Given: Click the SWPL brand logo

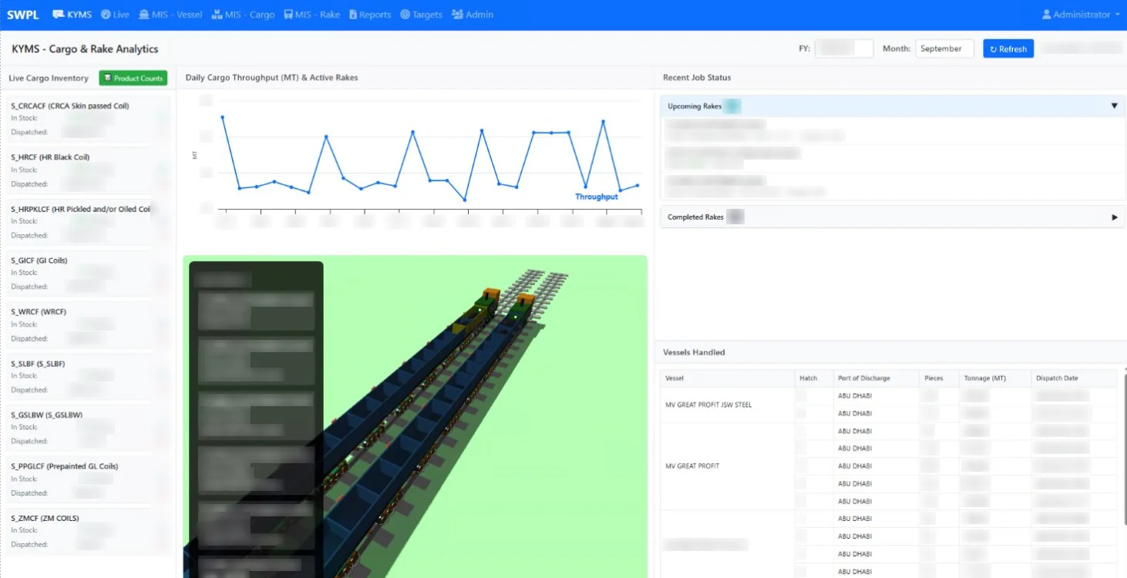Looking at the screenshot, I should pos(23,15).
